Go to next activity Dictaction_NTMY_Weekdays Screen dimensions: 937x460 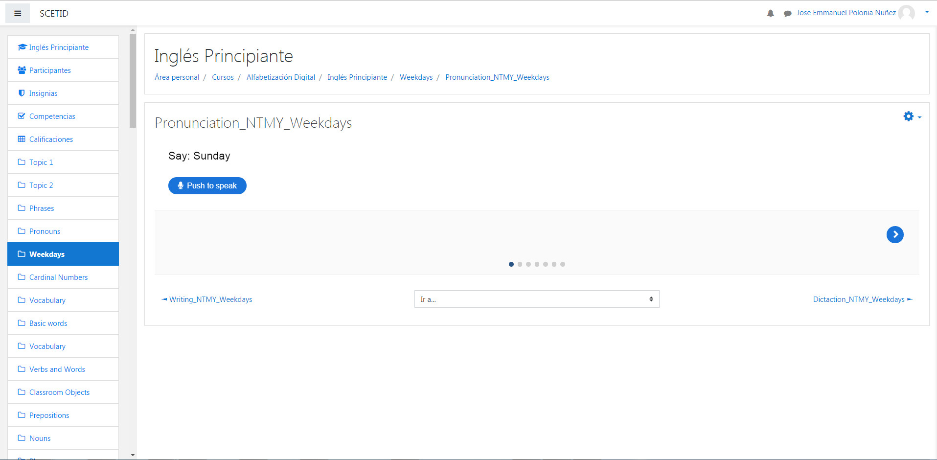click(859, 299)
